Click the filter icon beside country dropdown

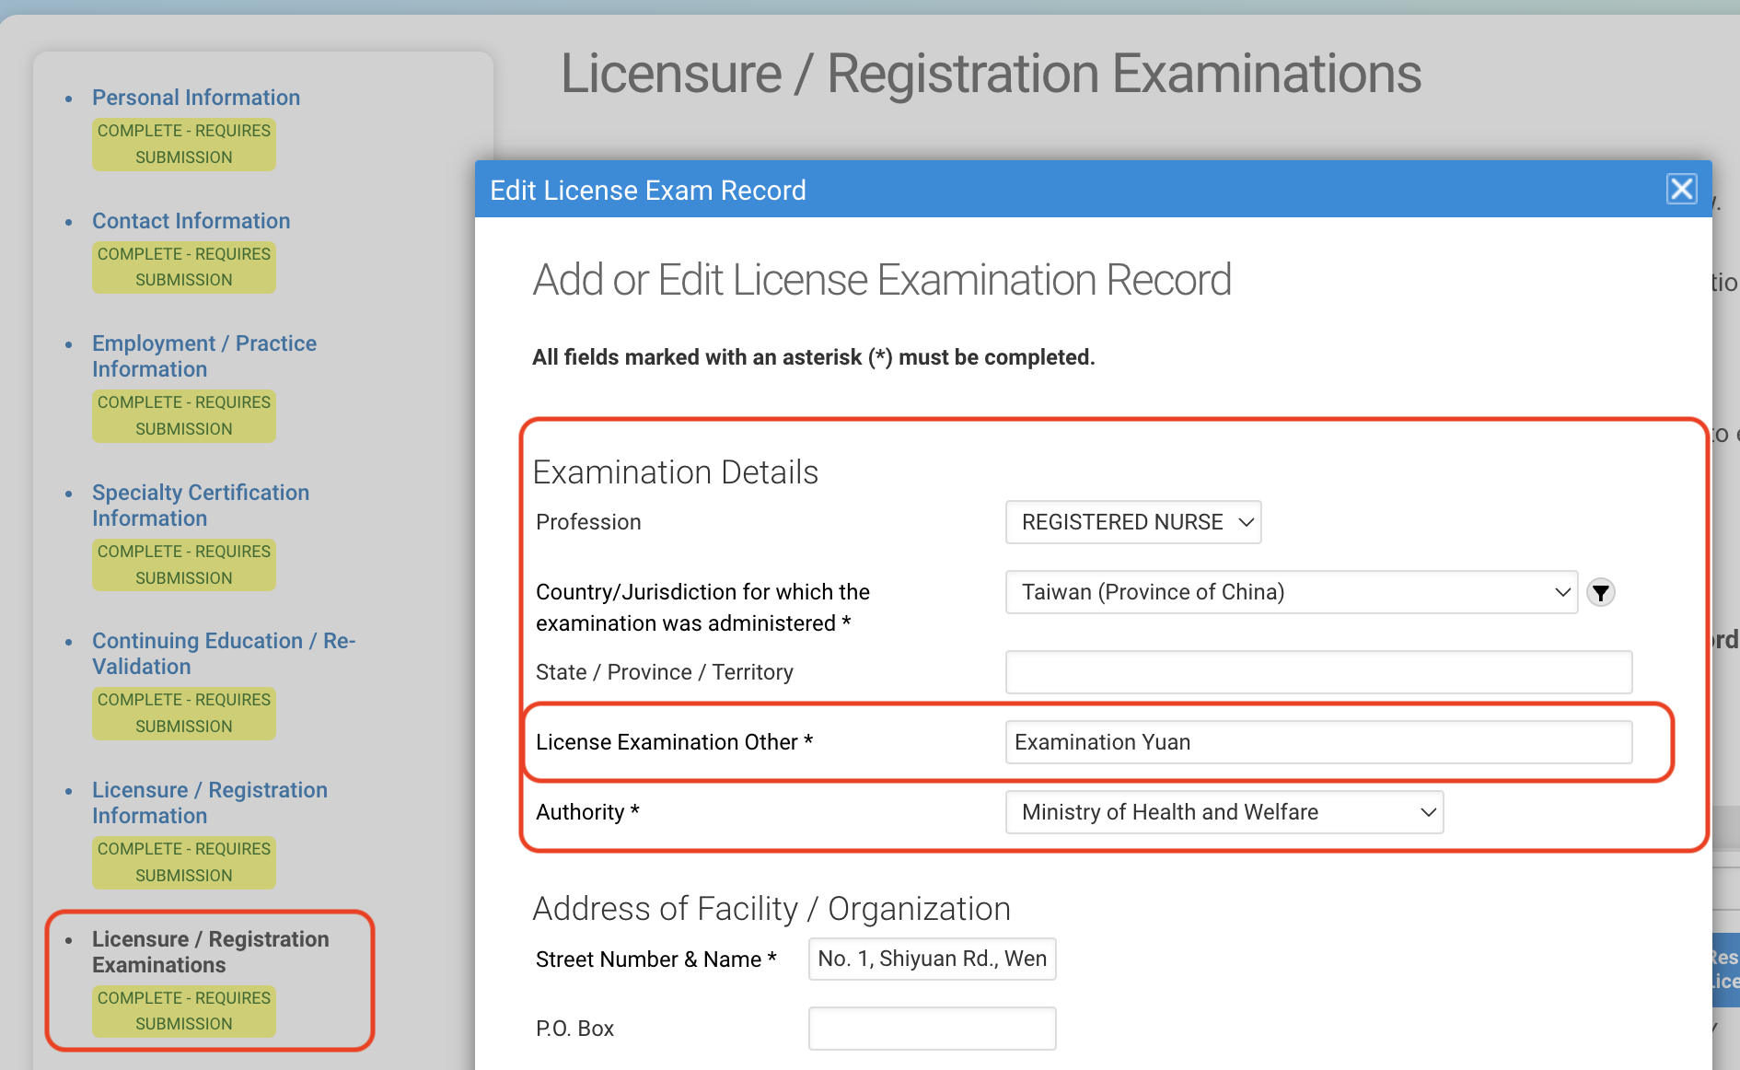[1601, 592]
